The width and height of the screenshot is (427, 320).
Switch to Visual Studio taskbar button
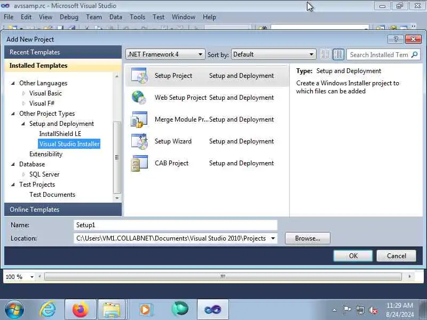[x=212, y=310]
